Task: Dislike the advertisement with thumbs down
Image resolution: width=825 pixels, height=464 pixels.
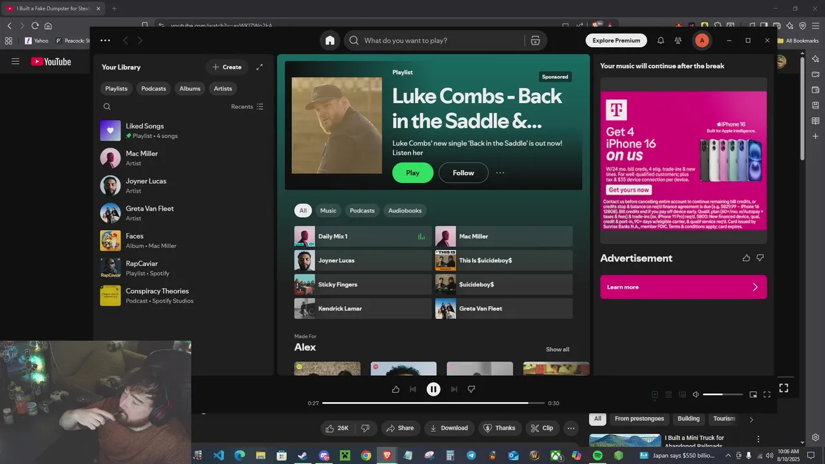Action: [760, 258]
